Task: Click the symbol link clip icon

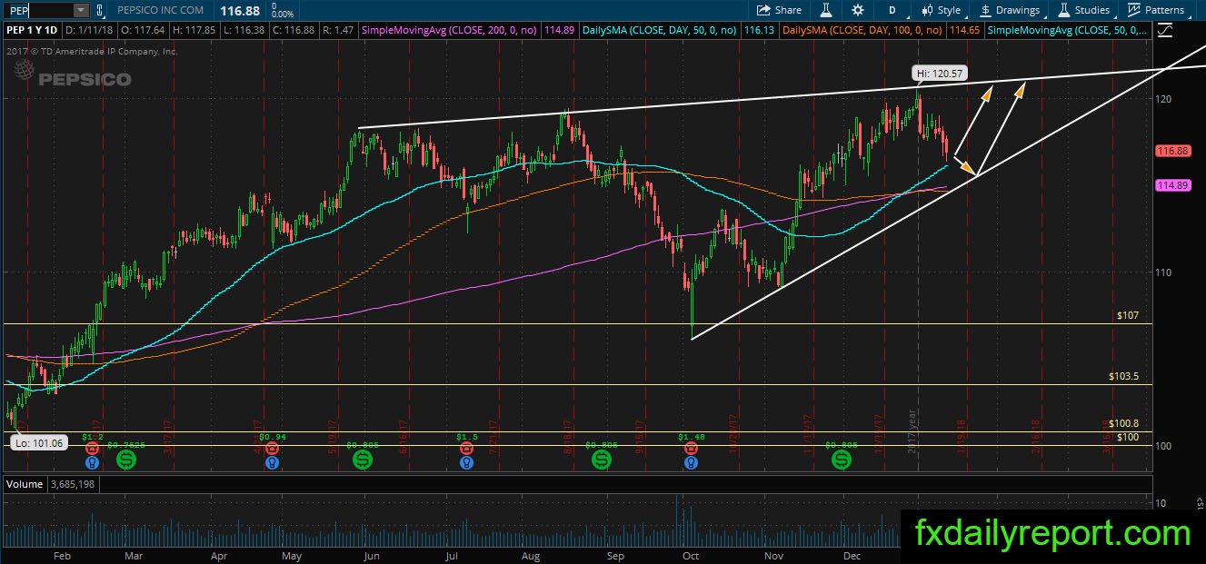Action: coord(101,10)
